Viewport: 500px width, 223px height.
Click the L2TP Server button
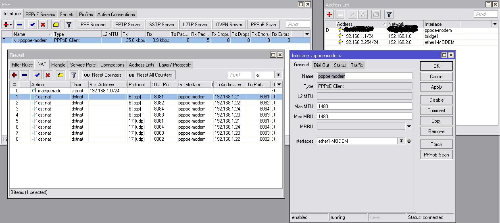point(195,25)
